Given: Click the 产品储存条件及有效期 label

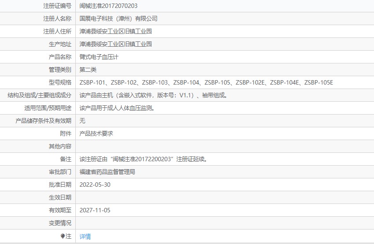Looking at the screenshot, I should 44,121.
